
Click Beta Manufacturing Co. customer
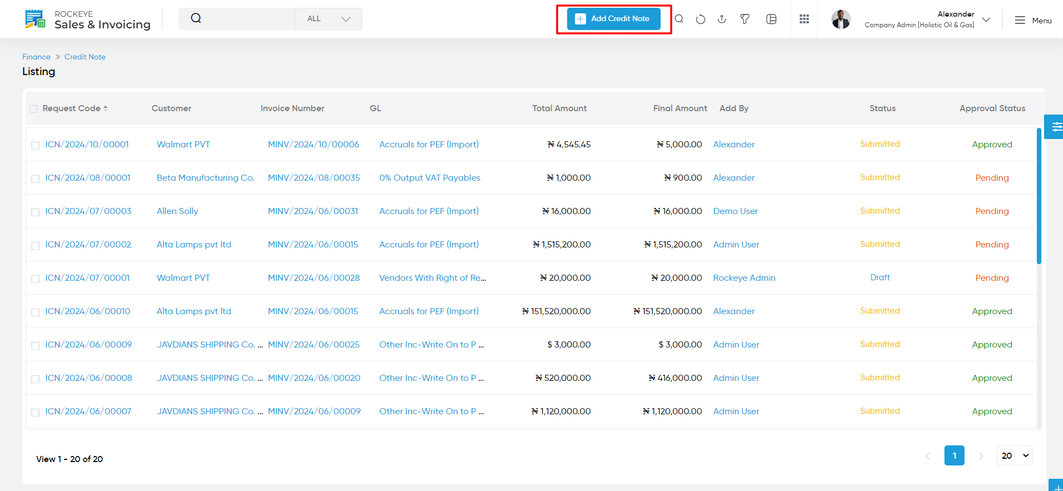click(205, 178)
